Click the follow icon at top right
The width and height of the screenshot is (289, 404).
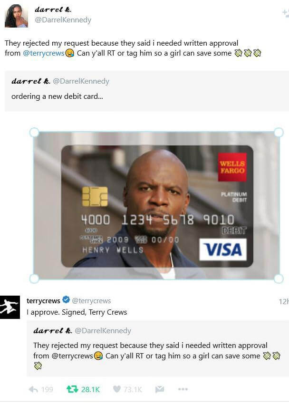[x=286, y=13]
